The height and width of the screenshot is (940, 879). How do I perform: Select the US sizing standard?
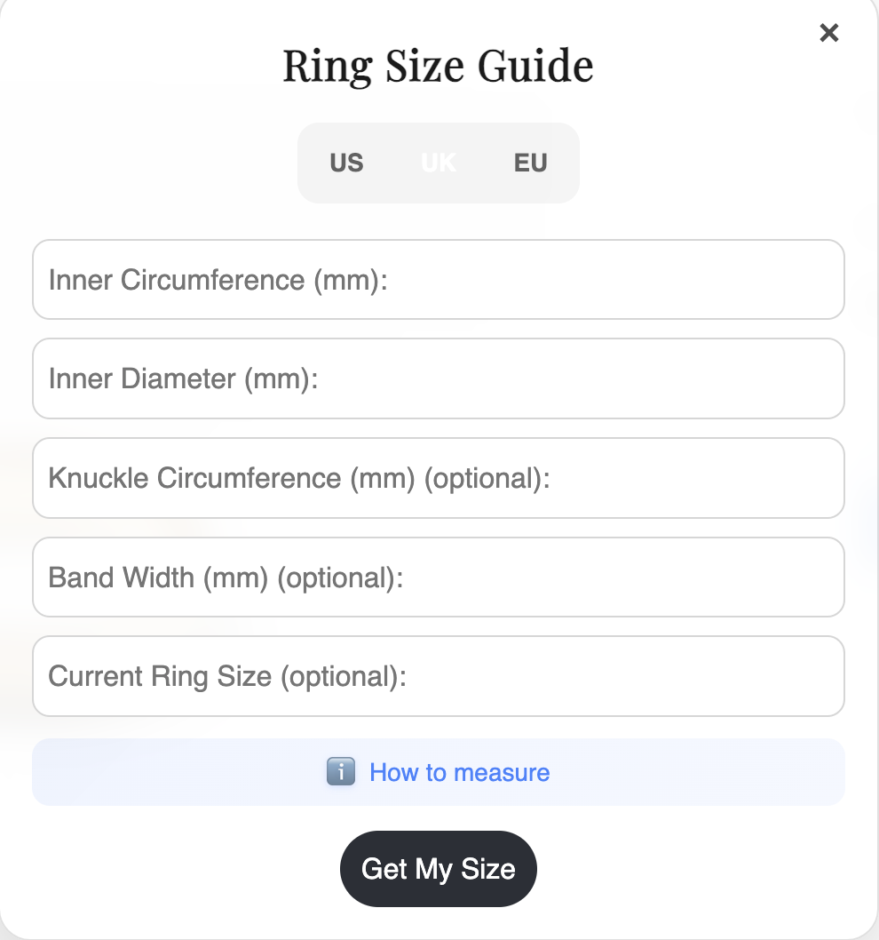tap(346, 163)
